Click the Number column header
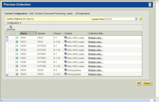The width and height of the screenshot is (159, 102). pos(45,33)
